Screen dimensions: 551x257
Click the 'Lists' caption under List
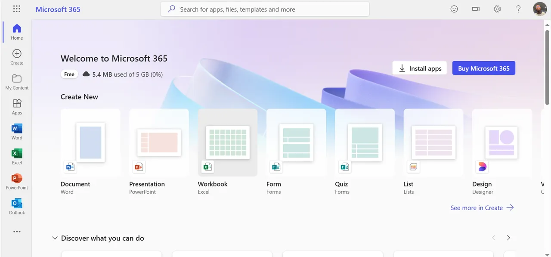(409, 192)
